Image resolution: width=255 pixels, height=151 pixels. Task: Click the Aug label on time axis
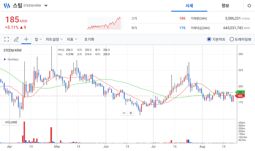click(x=202, y=147)
